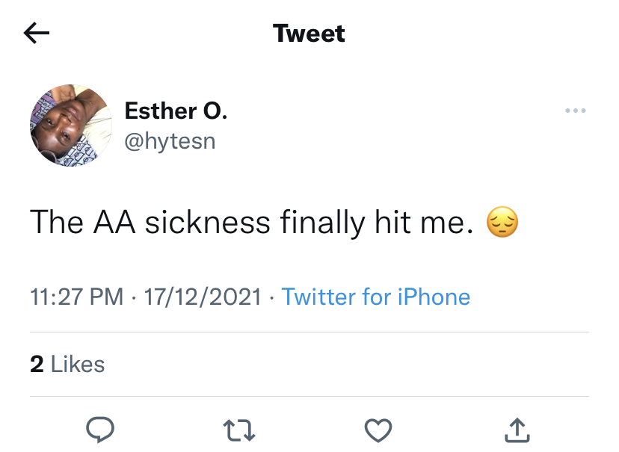619x452 pixels.
Task: Tap the reply speech bubble icon
Action: (99, 428)
